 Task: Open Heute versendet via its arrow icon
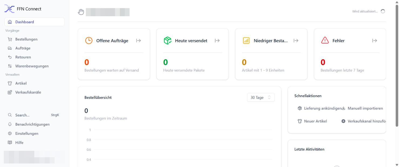(x=217, y=41)
